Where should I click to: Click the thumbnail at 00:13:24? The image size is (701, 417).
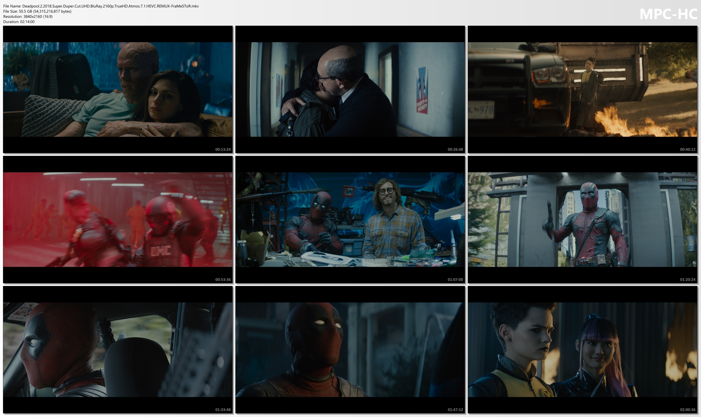[118, 89]
